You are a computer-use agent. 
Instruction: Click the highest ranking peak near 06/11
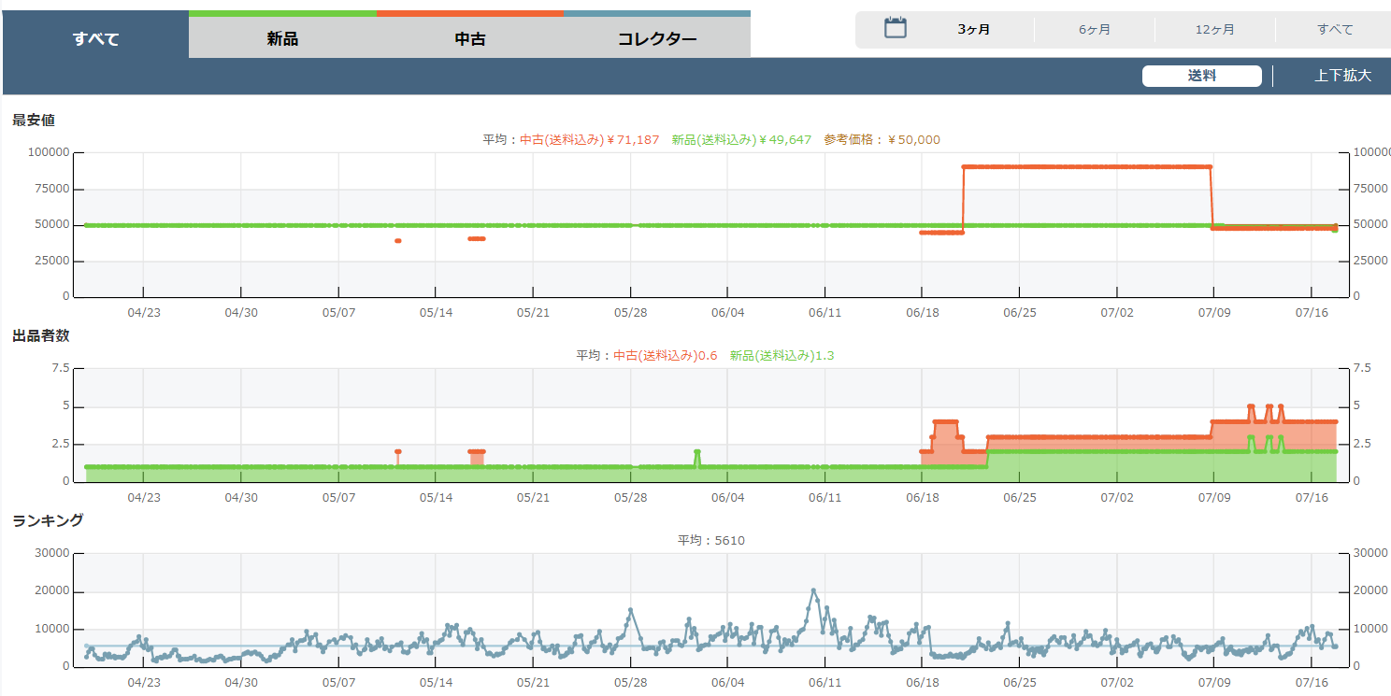(x=813, y=590)
